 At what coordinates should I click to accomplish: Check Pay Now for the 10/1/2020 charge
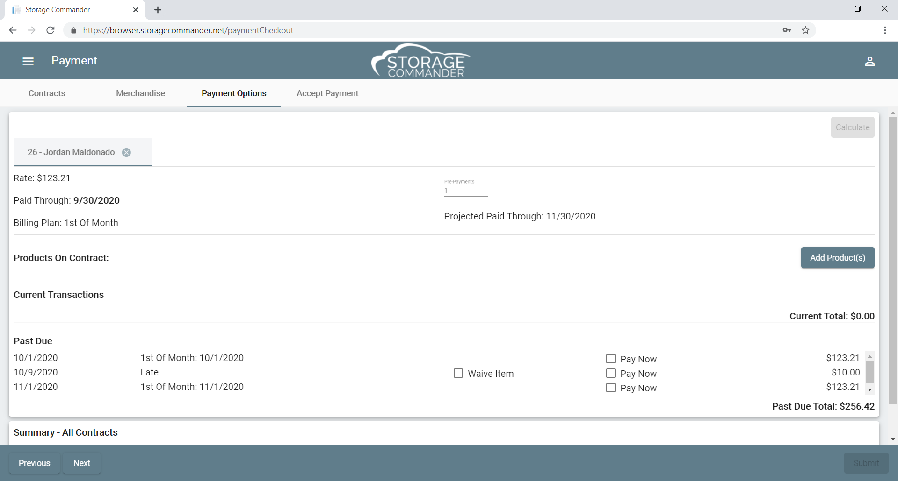click(x=610, y=358)
